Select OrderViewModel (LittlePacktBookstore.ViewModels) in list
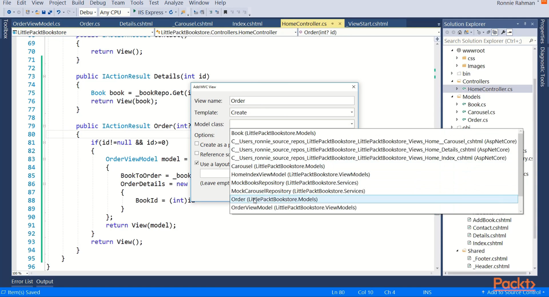The height and width of the screenshot is (297, 549). pyautogui.click(x=374, y=207)
